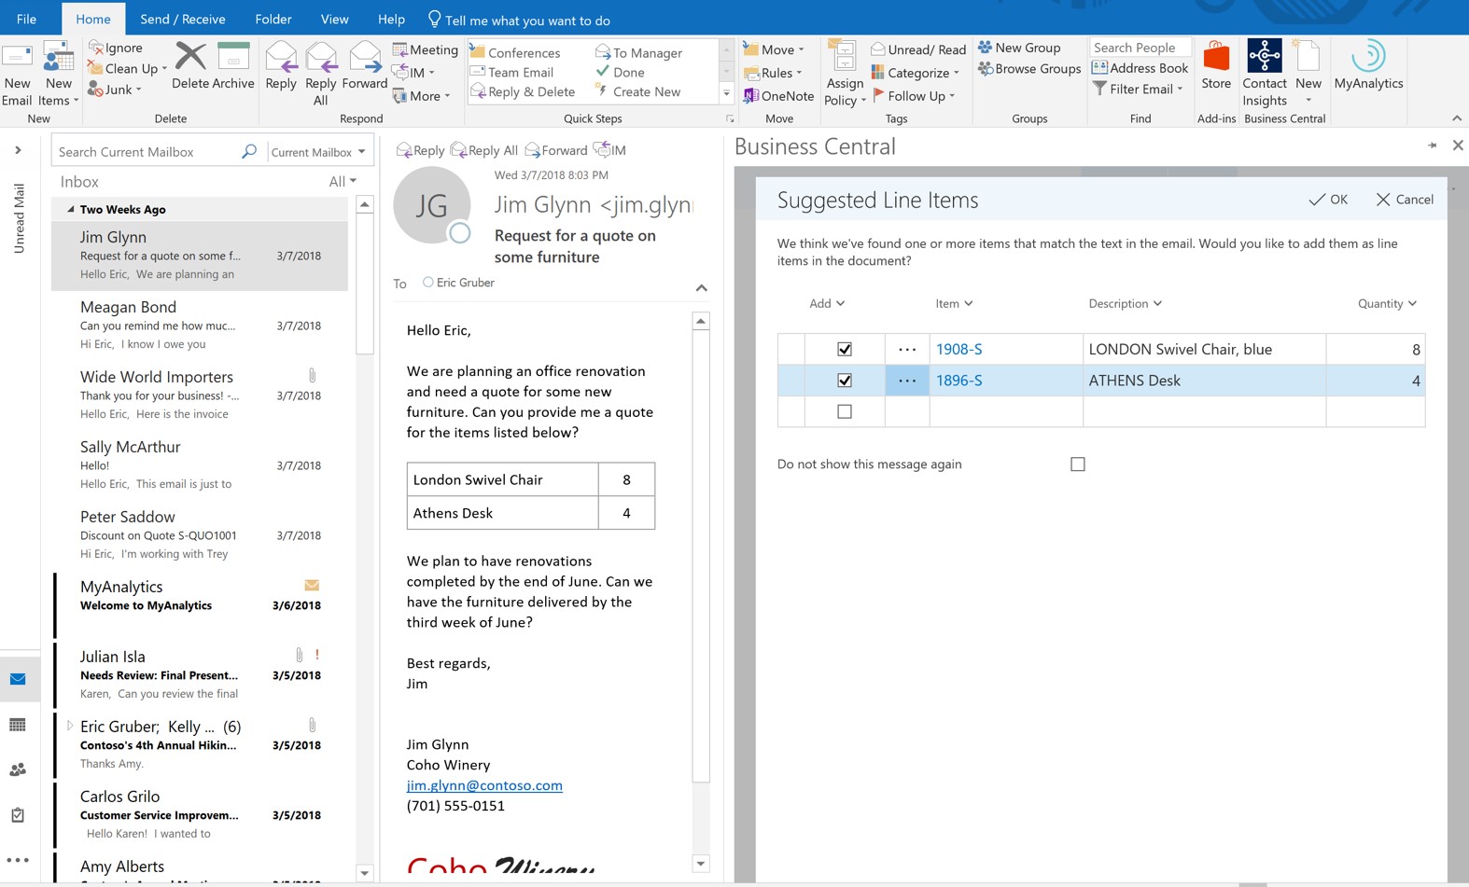Pin the Business Central pane
This screenshot has height=887, width=1469.
1433,146
